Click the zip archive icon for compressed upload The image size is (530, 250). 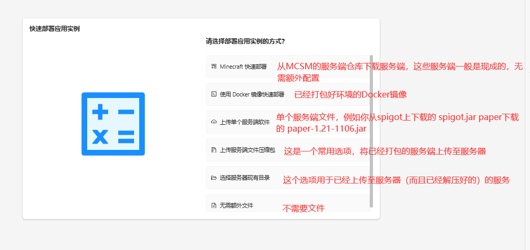pos(214,150)
